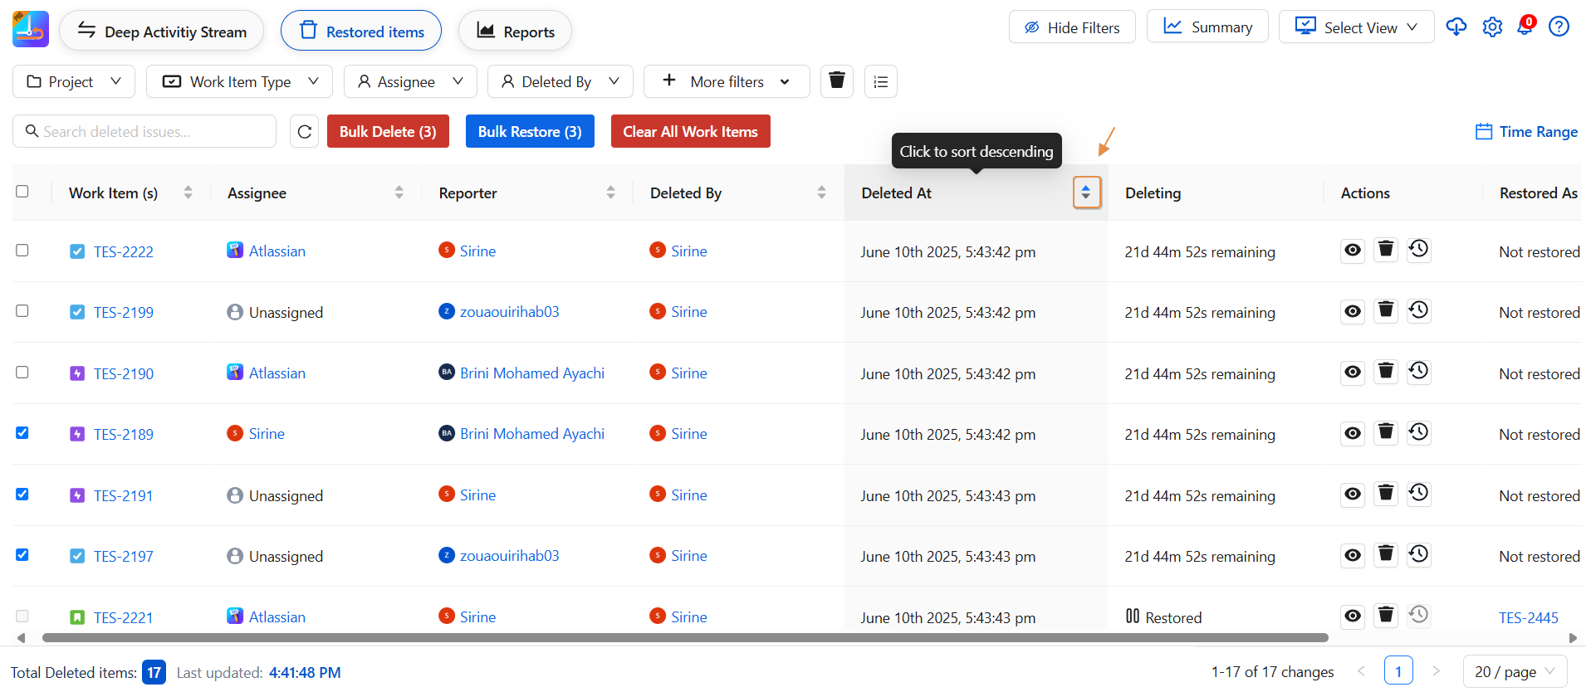Image resolution: width=1586 pixels, height=692 pixels.
Task: View details with eye icon for TES-2199
Action: pyautogui.click(x=1353, y=311)
